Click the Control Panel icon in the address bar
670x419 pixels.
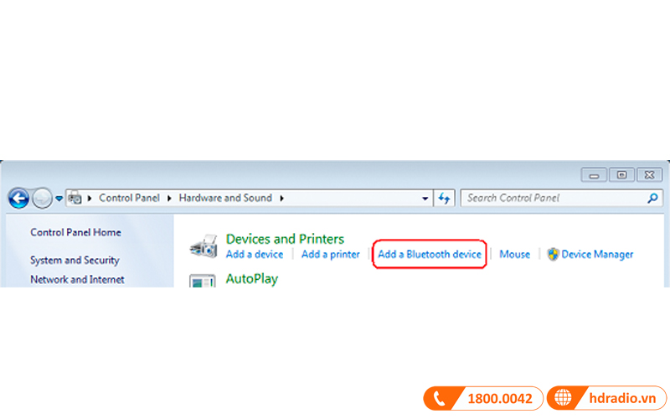[75, 199]
